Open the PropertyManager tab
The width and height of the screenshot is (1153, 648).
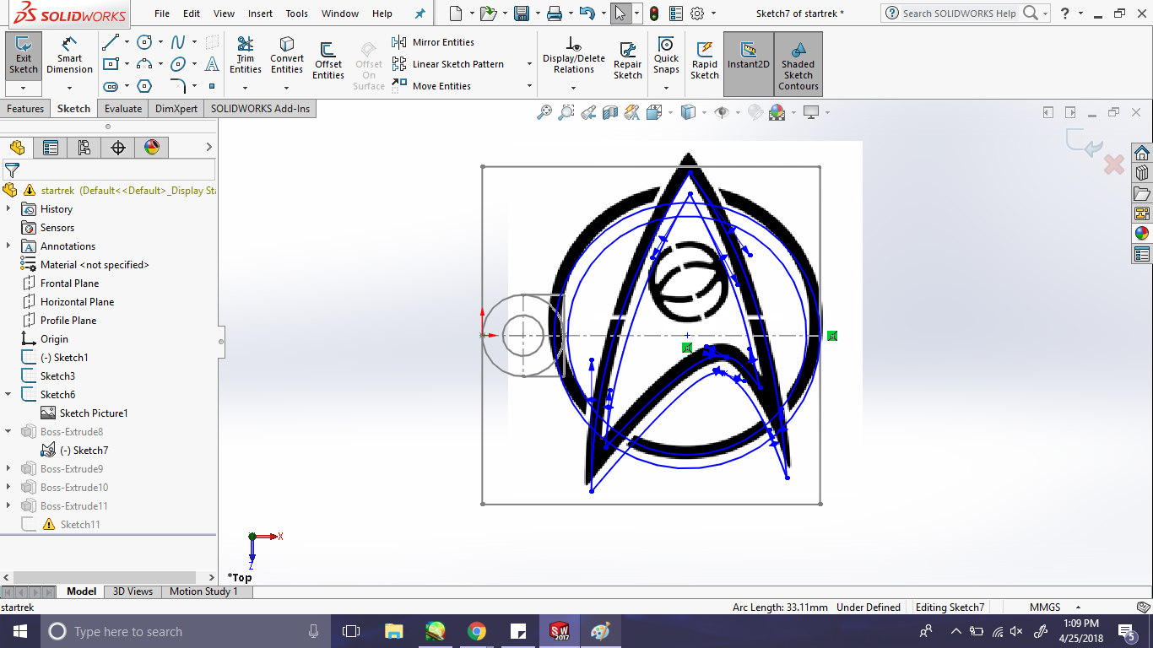point(51,148)
